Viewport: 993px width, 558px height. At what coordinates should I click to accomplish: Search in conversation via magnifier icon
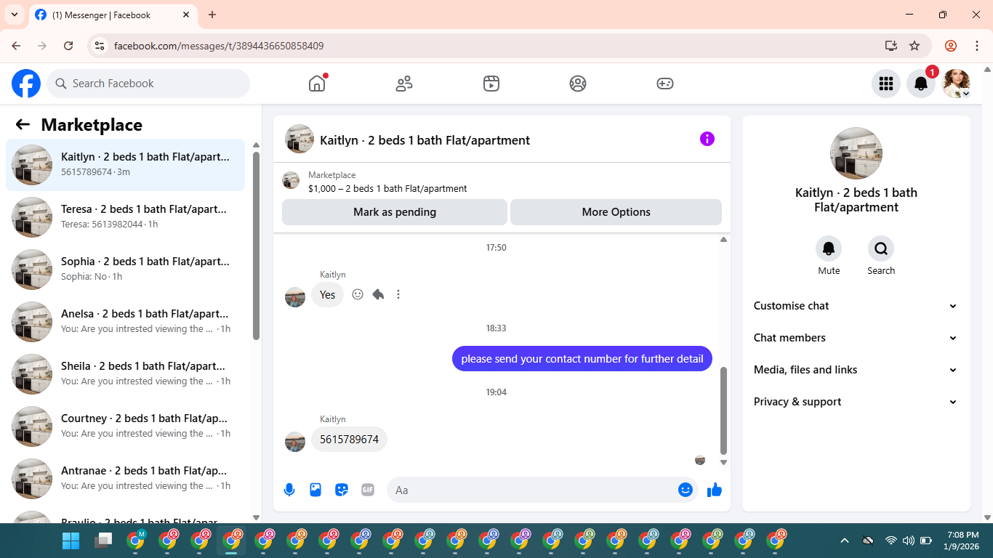(881, 249)
